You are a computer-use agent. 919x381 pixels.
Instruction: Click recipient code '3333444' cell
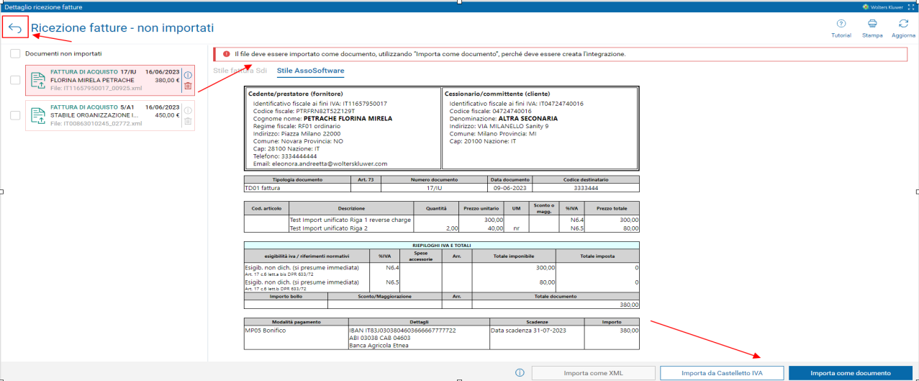pos(586,188)
